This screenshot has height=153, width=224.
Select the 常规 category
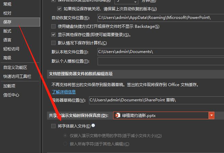7,4
